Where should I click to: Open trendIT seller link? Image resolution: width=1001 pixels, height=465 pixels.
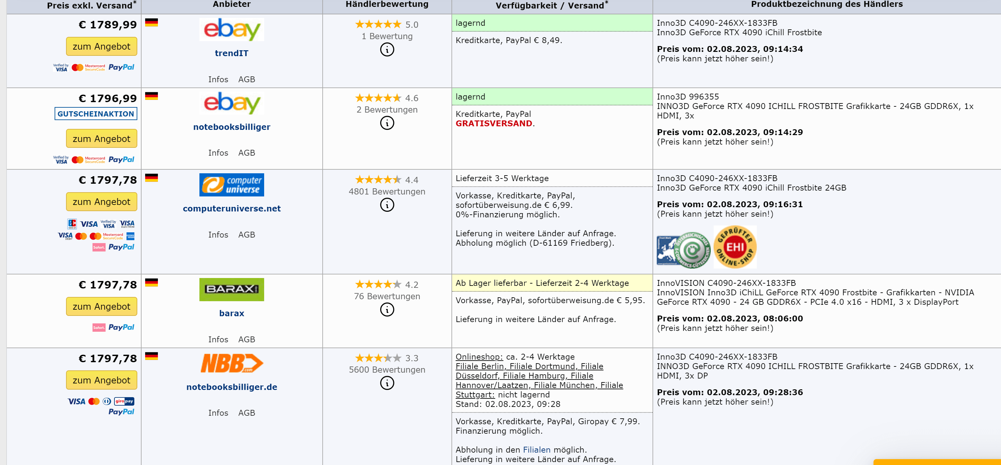pyautogui.click(x=231, y=53)
